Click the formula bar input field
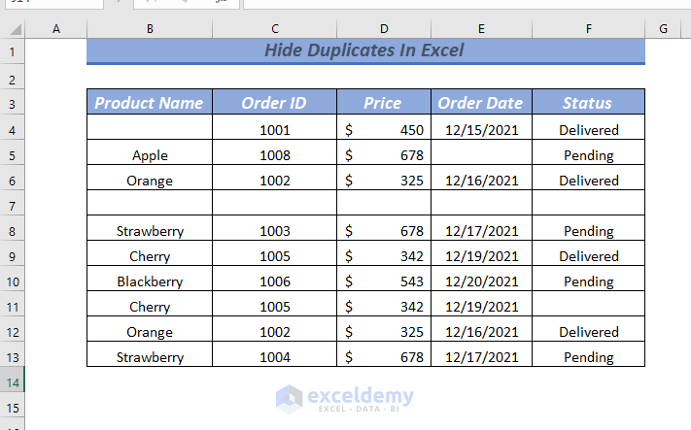This screenshot has width=691, height=430. tap(466, 4)
